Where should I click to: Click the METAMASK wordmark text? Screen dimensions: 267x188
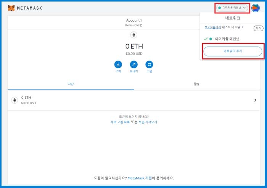pos(30,8)
